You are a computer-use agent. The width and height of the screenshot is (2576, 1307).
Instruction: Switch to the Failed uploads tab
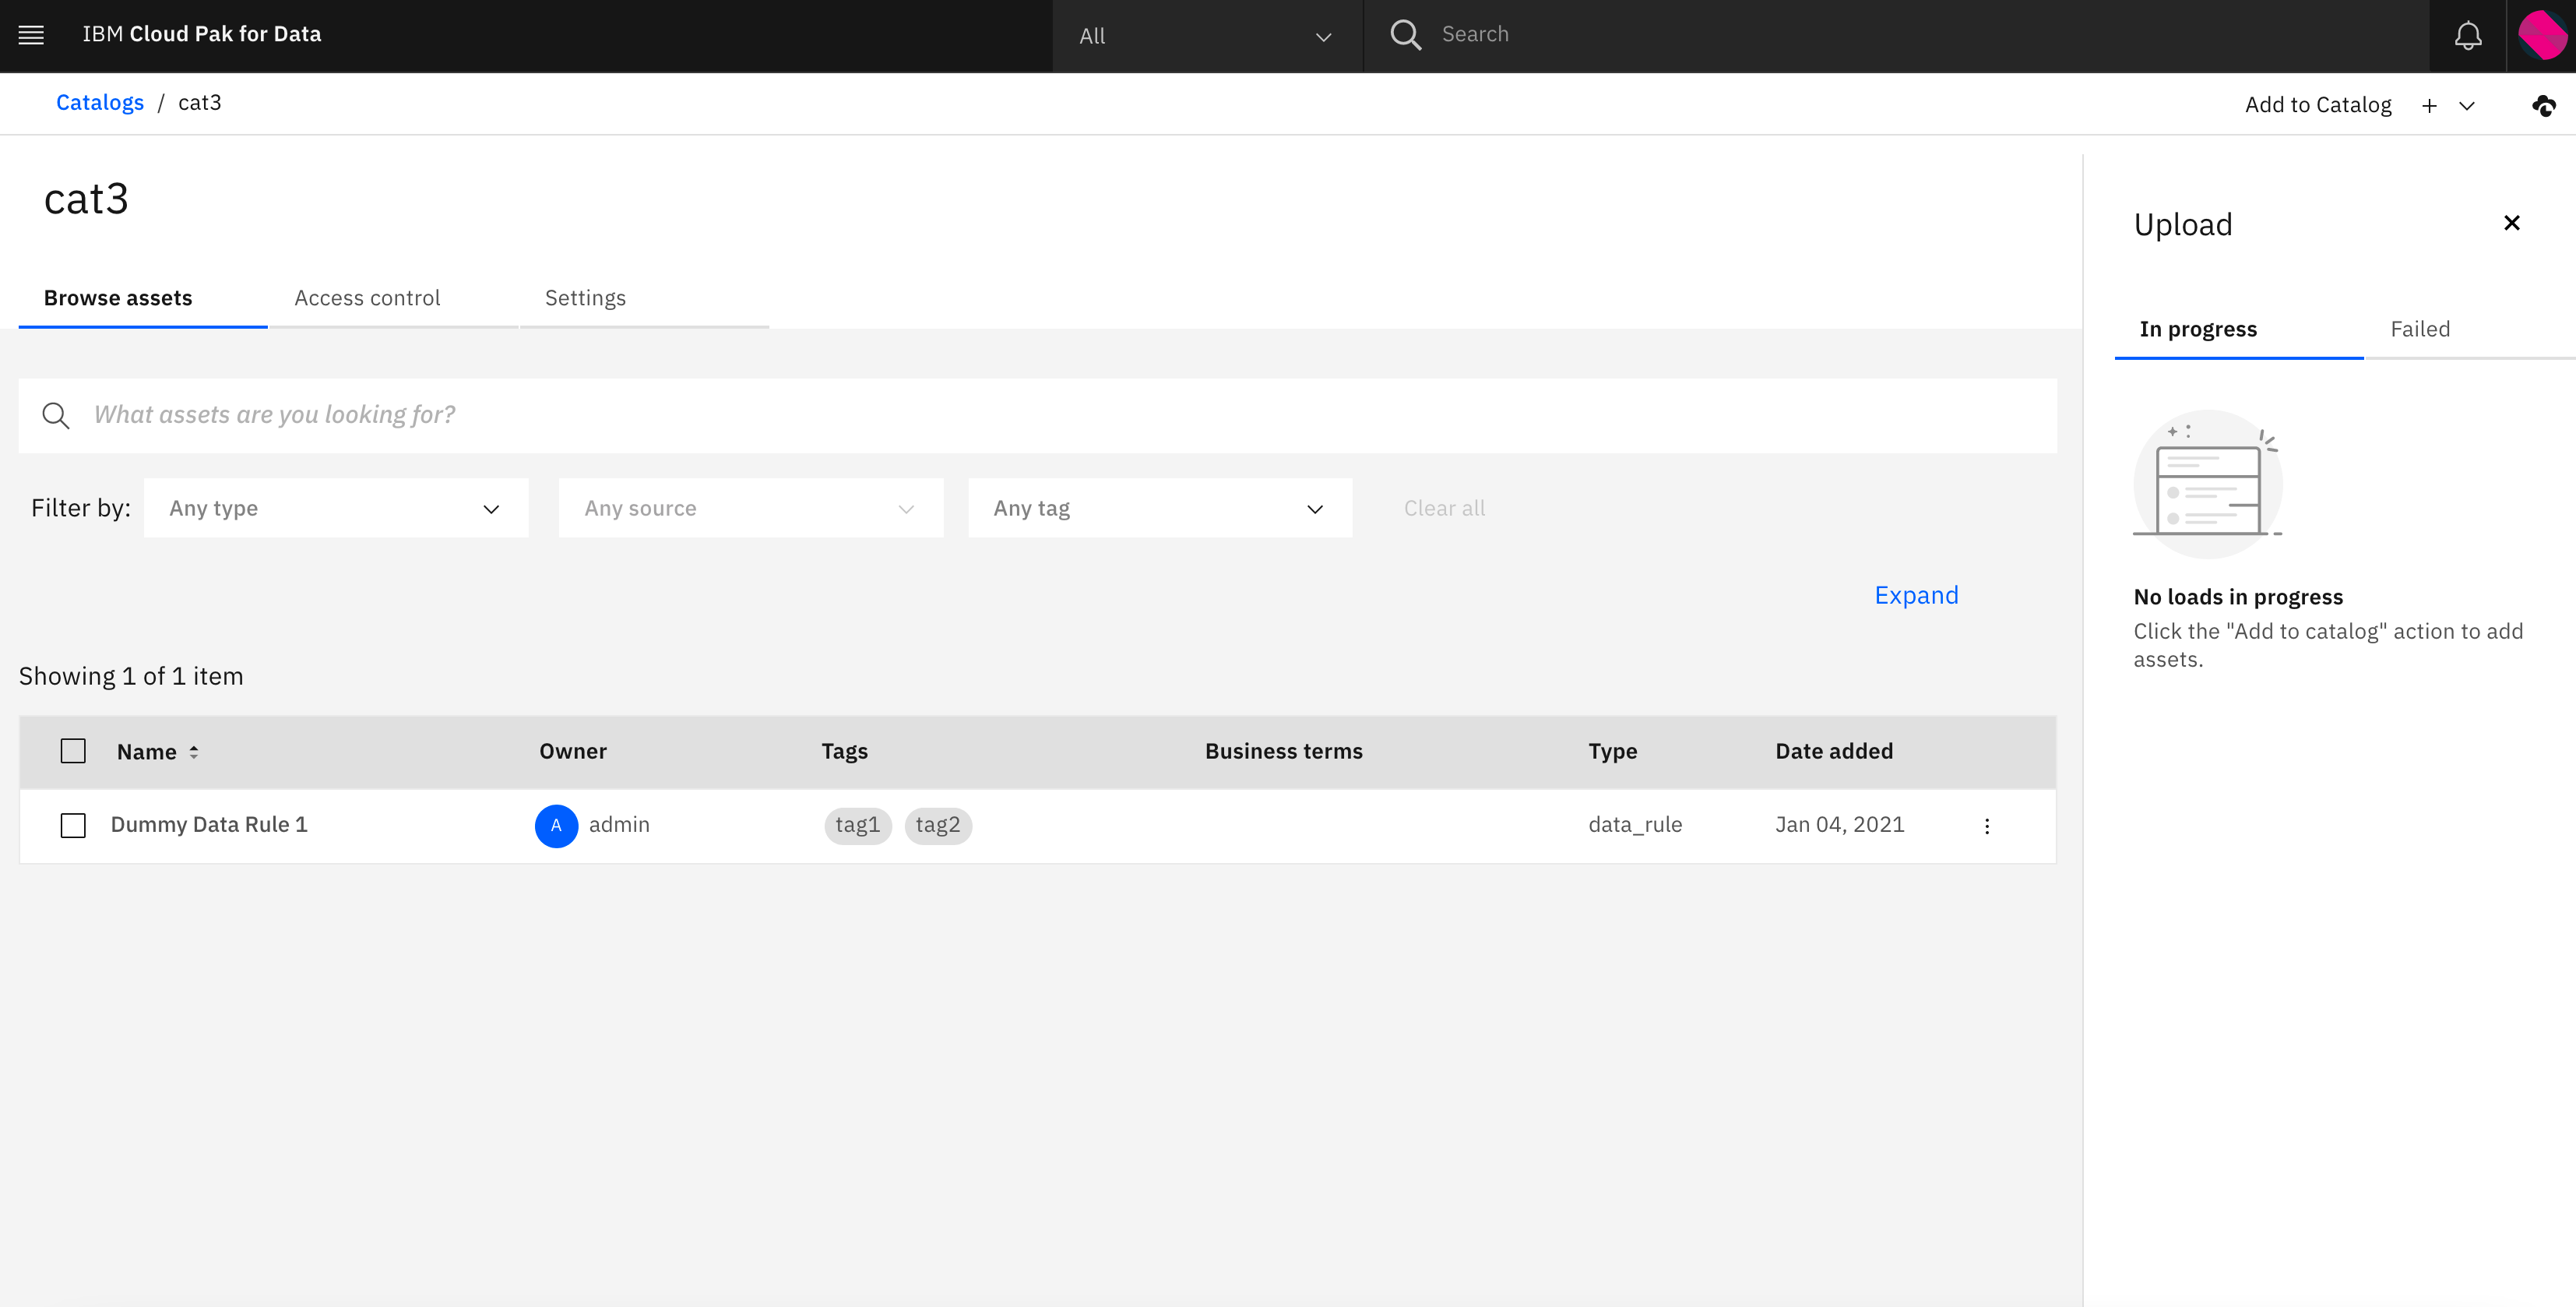(2419, 329)
